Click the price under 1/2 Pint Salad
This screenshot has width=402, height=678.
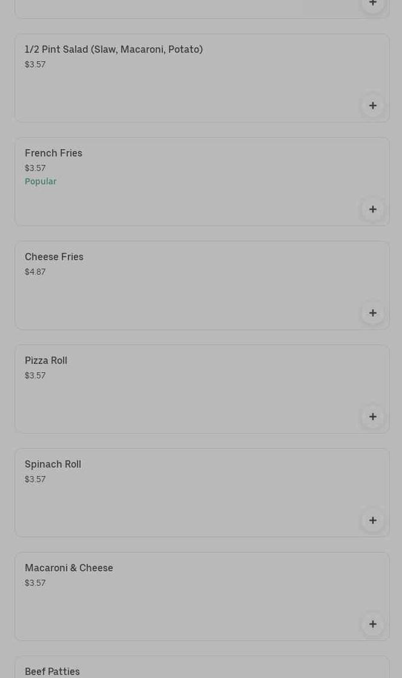35,64
